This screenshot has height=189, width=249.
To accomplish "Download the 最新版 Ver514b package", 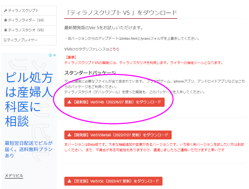I will pos(114,102).
